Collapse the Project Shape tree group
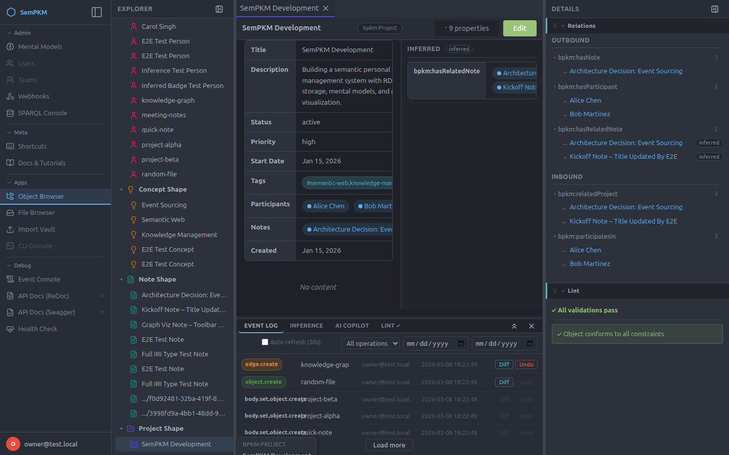Screen dimensions: 729x455 click(x=121, y=429)
